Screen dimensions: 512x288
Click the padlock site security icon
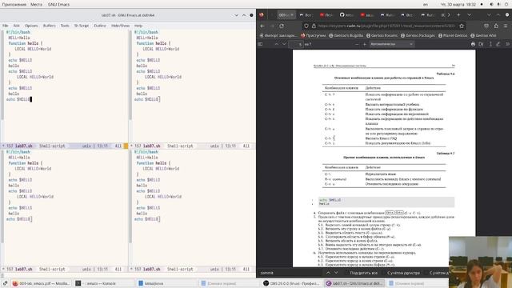pos(314,26)
